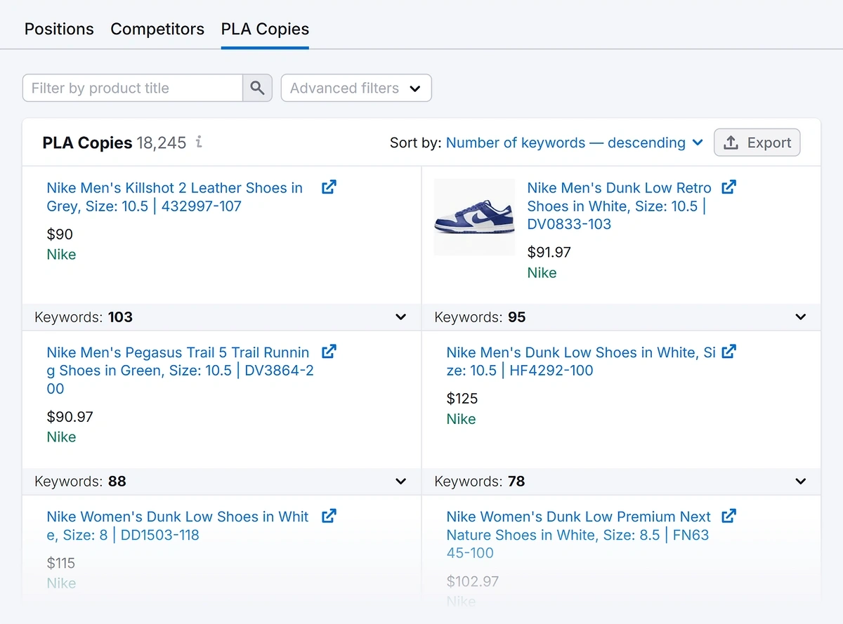Expand the Keywords: 78 row
The image size is (843, 624).
pyautogui.click(x=622, y=482)
